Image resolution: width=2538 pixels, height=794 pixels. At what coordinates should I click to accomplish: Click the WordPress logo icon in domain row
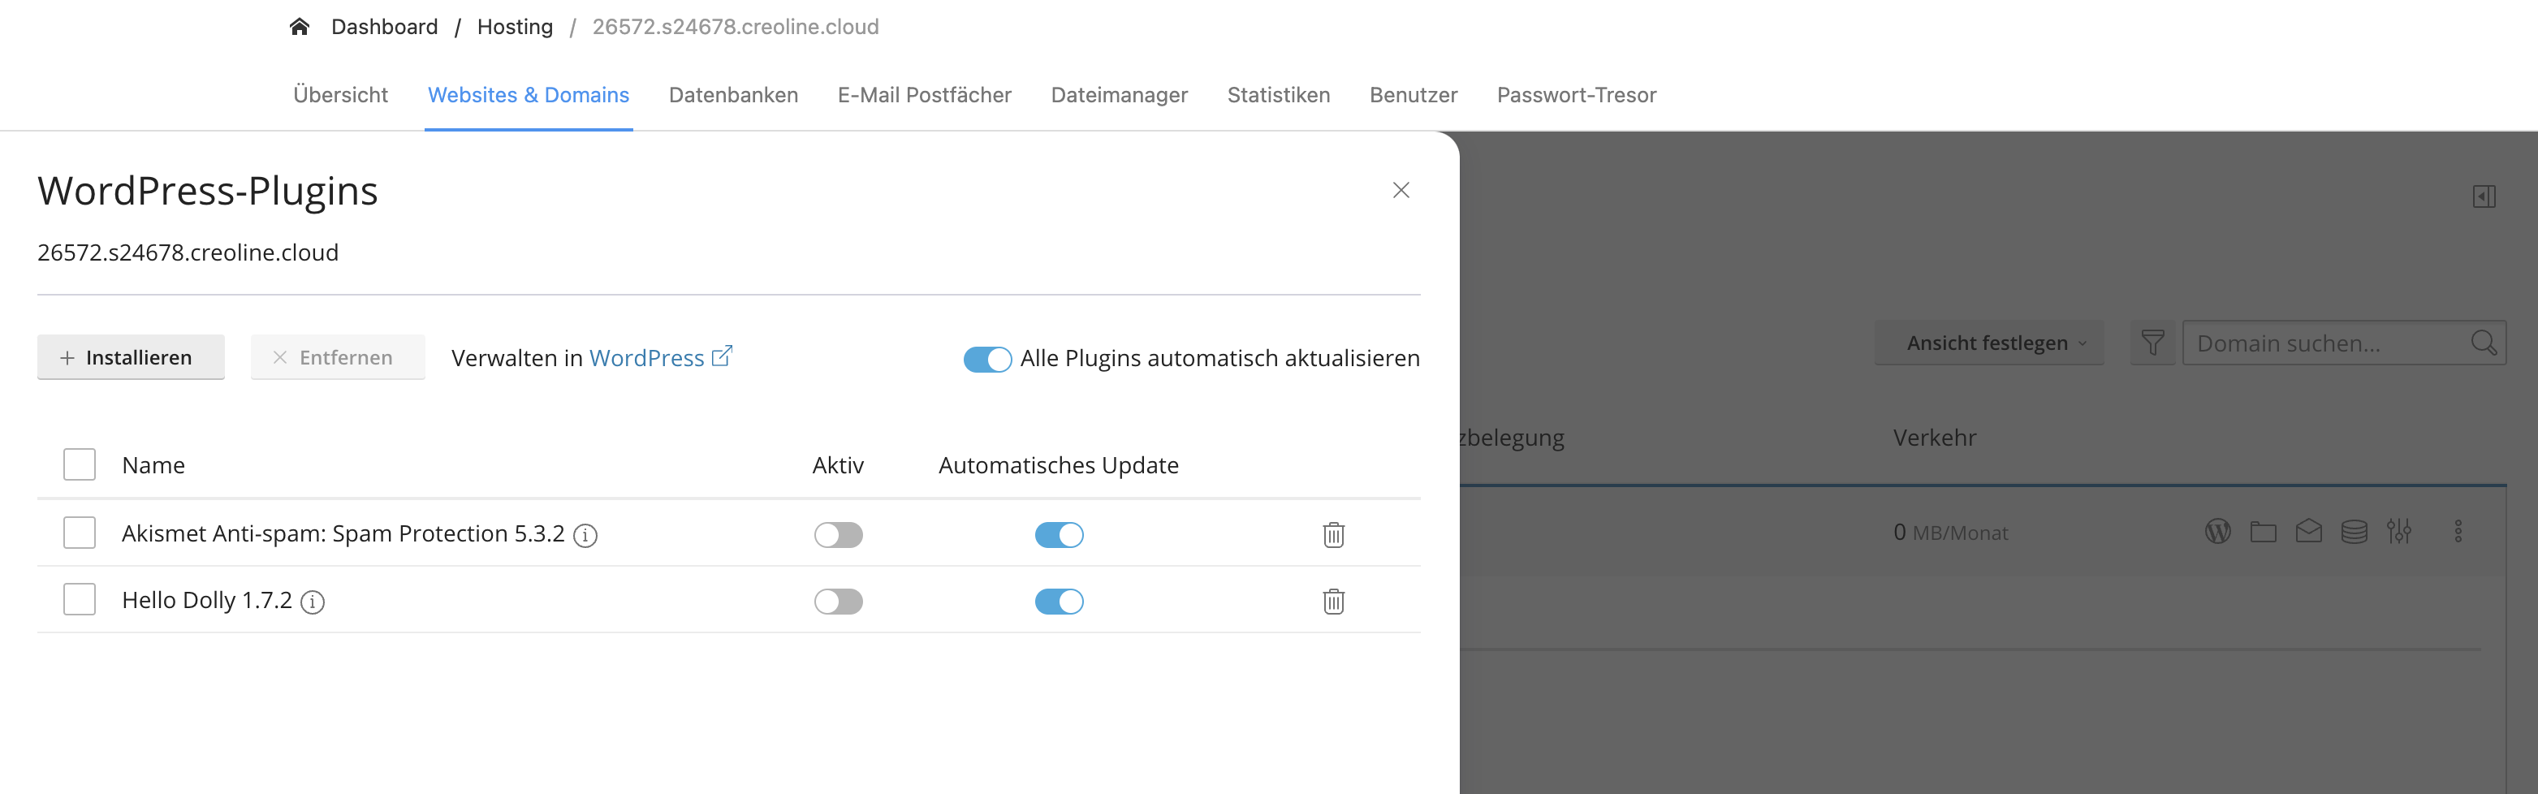(x=2216, y=532)
